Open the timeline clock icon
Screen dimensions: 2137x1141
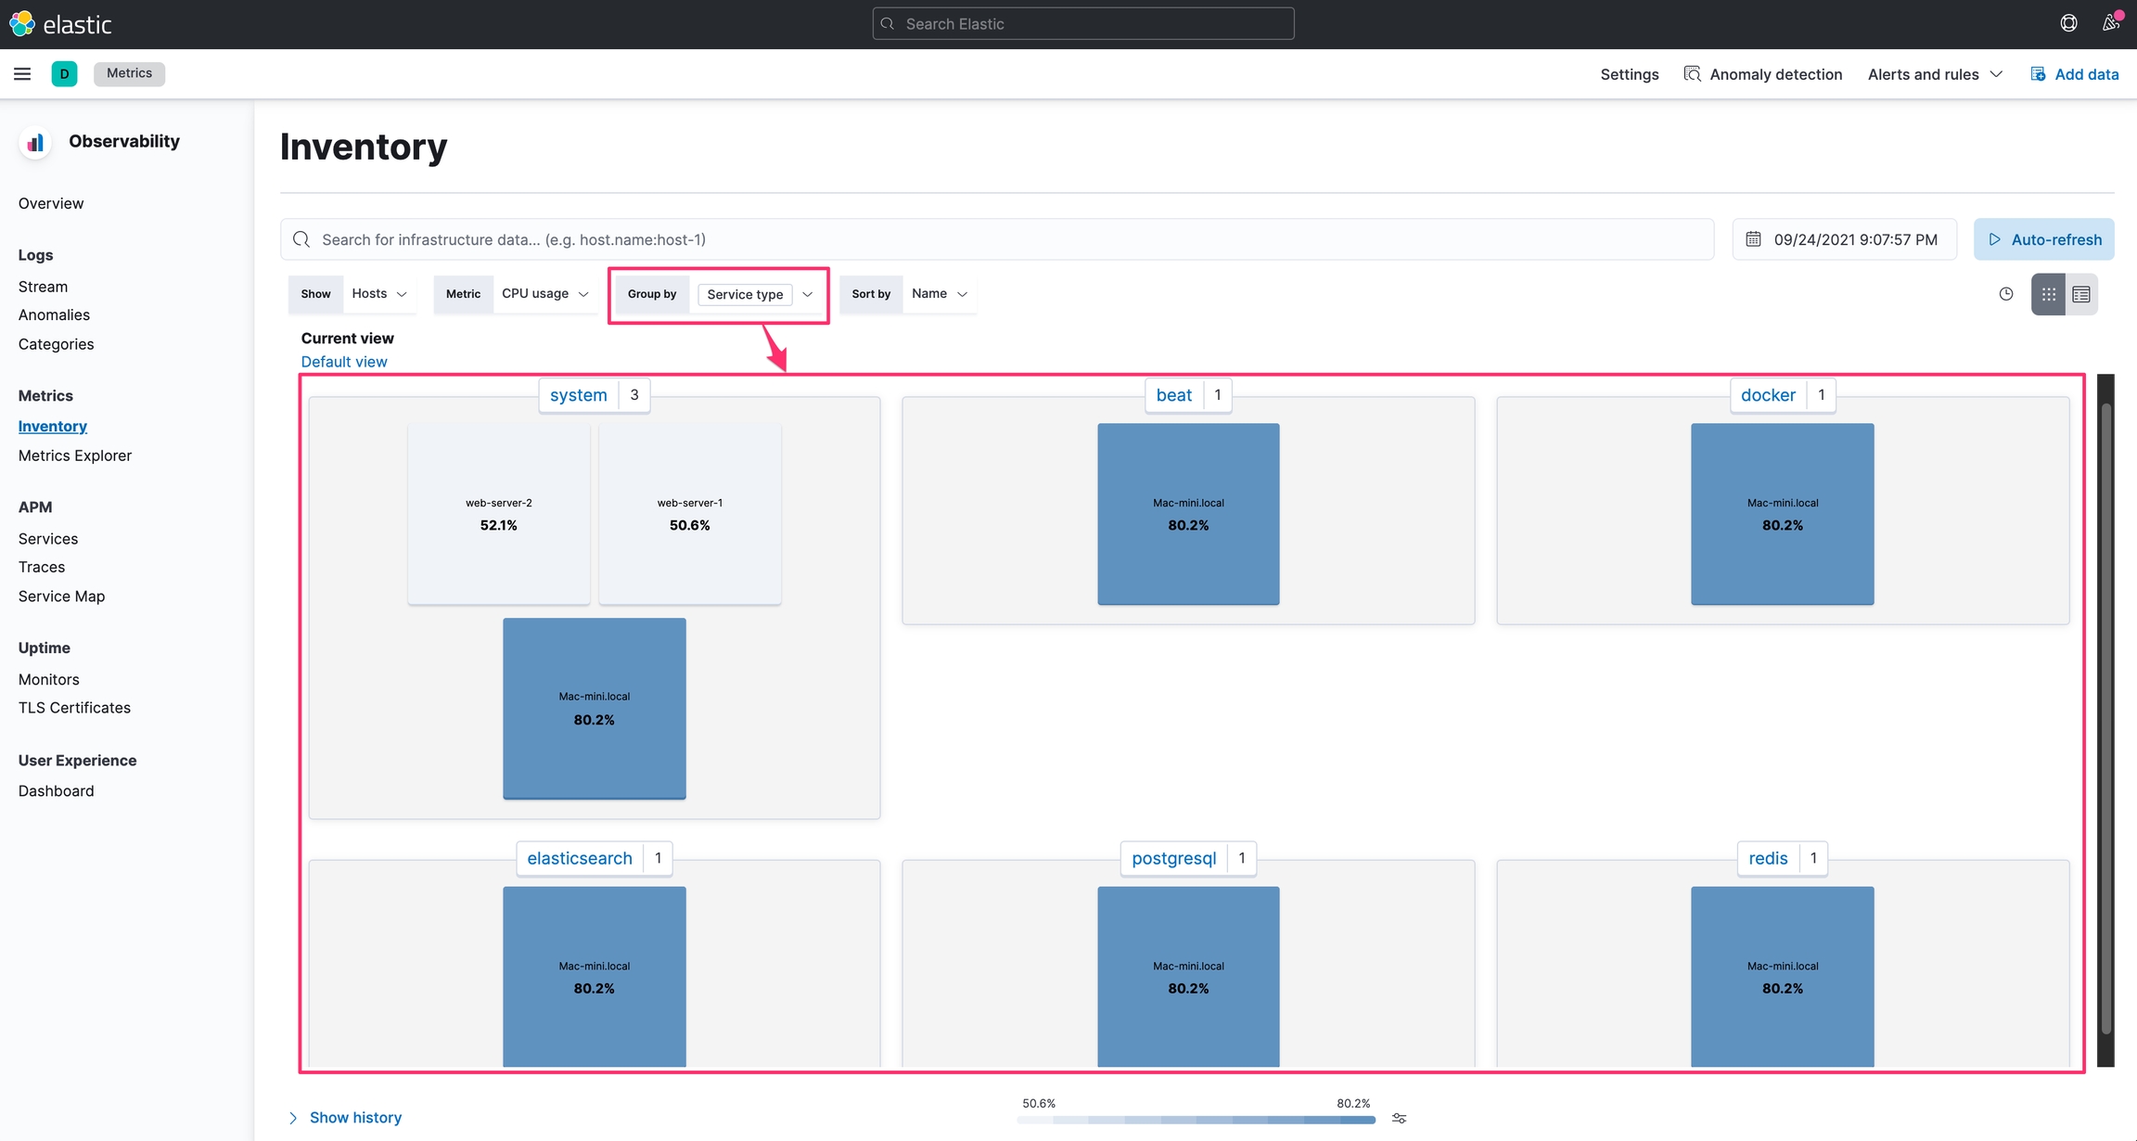click(2006, 294)
